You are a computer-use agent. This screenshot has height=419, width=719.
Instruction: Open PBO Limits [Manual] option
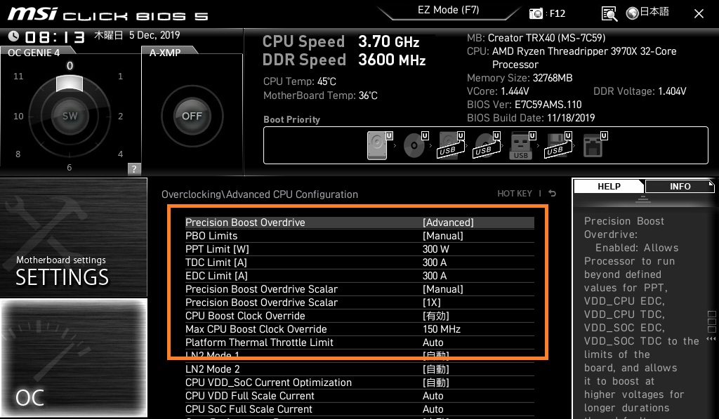pyautogui.click(x=359, y=236)
